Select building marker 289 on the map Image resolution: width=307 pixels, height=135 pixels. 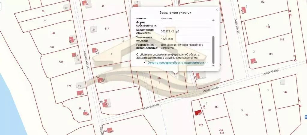243,10
